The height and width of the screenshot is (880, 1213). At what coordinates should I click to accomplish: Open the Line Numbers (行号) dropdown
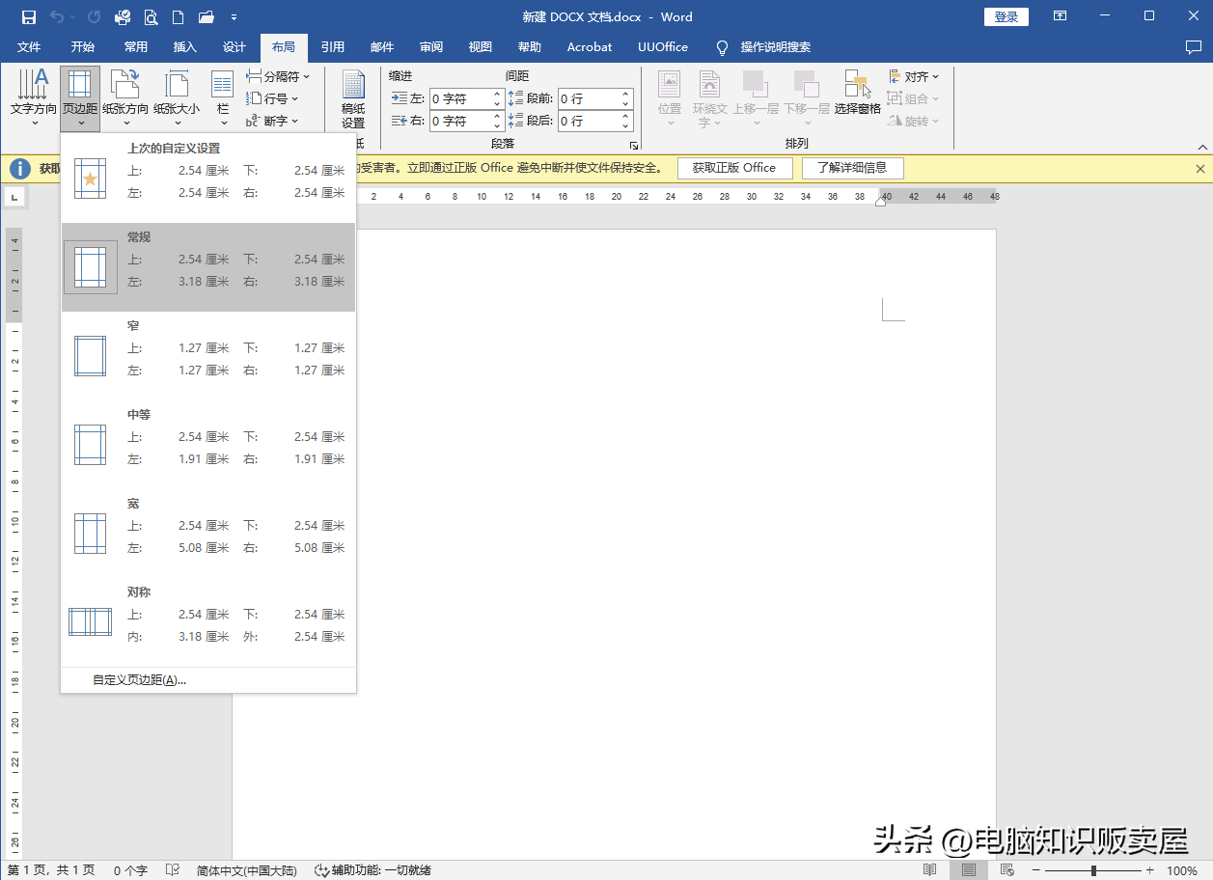[272, 98]
